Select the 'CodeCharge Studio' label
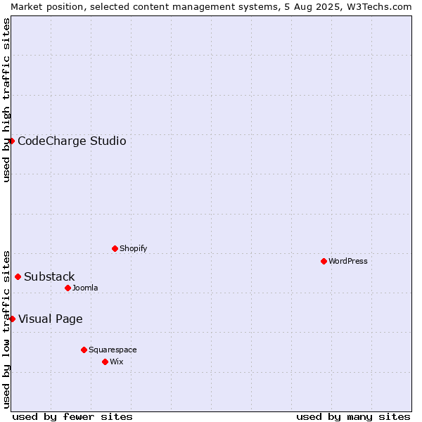The height and width of the screenshot is (422, 422). [72, 141]
